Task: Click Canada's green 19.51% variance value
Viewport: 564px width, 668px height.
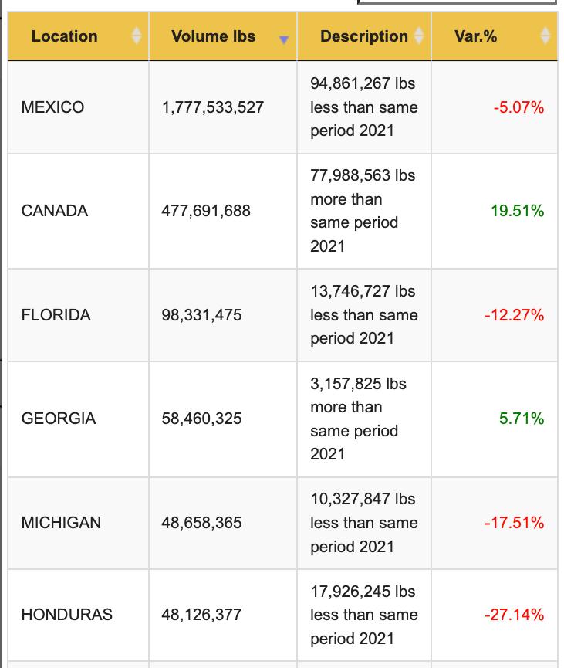Action: coord(517,211)
